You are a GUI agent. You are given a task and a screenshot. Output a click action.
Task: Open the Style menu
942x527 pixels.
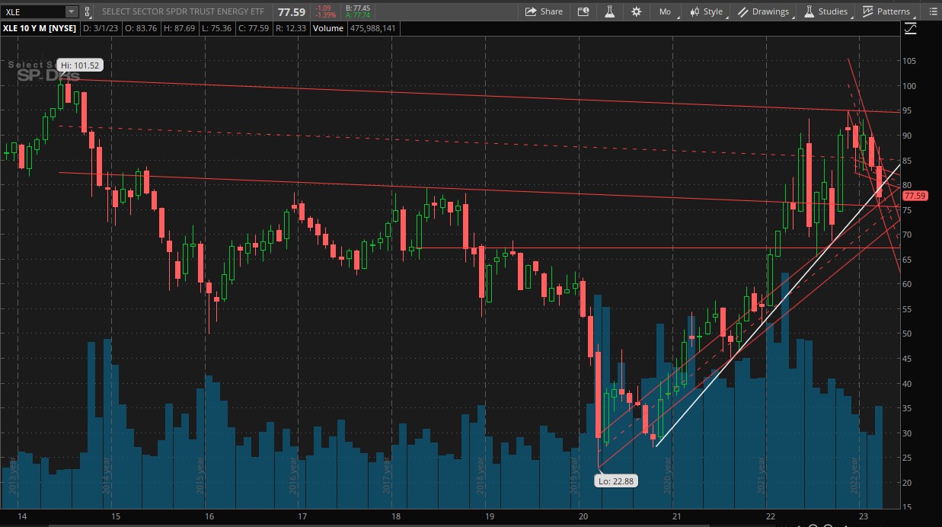(707, 11)
